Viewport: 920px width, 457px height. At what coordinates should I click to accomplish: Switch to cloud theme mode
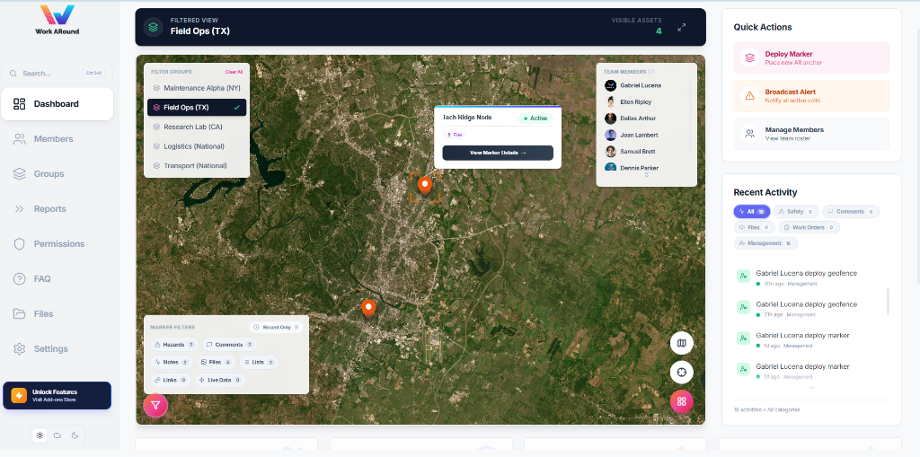57,435
